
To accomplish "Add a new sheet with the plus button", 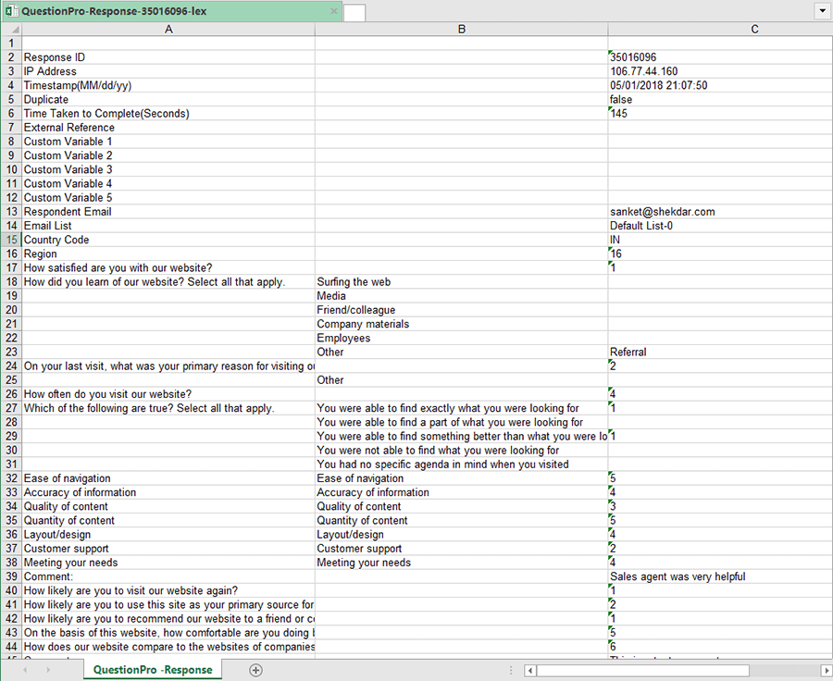I will [255, 670].
